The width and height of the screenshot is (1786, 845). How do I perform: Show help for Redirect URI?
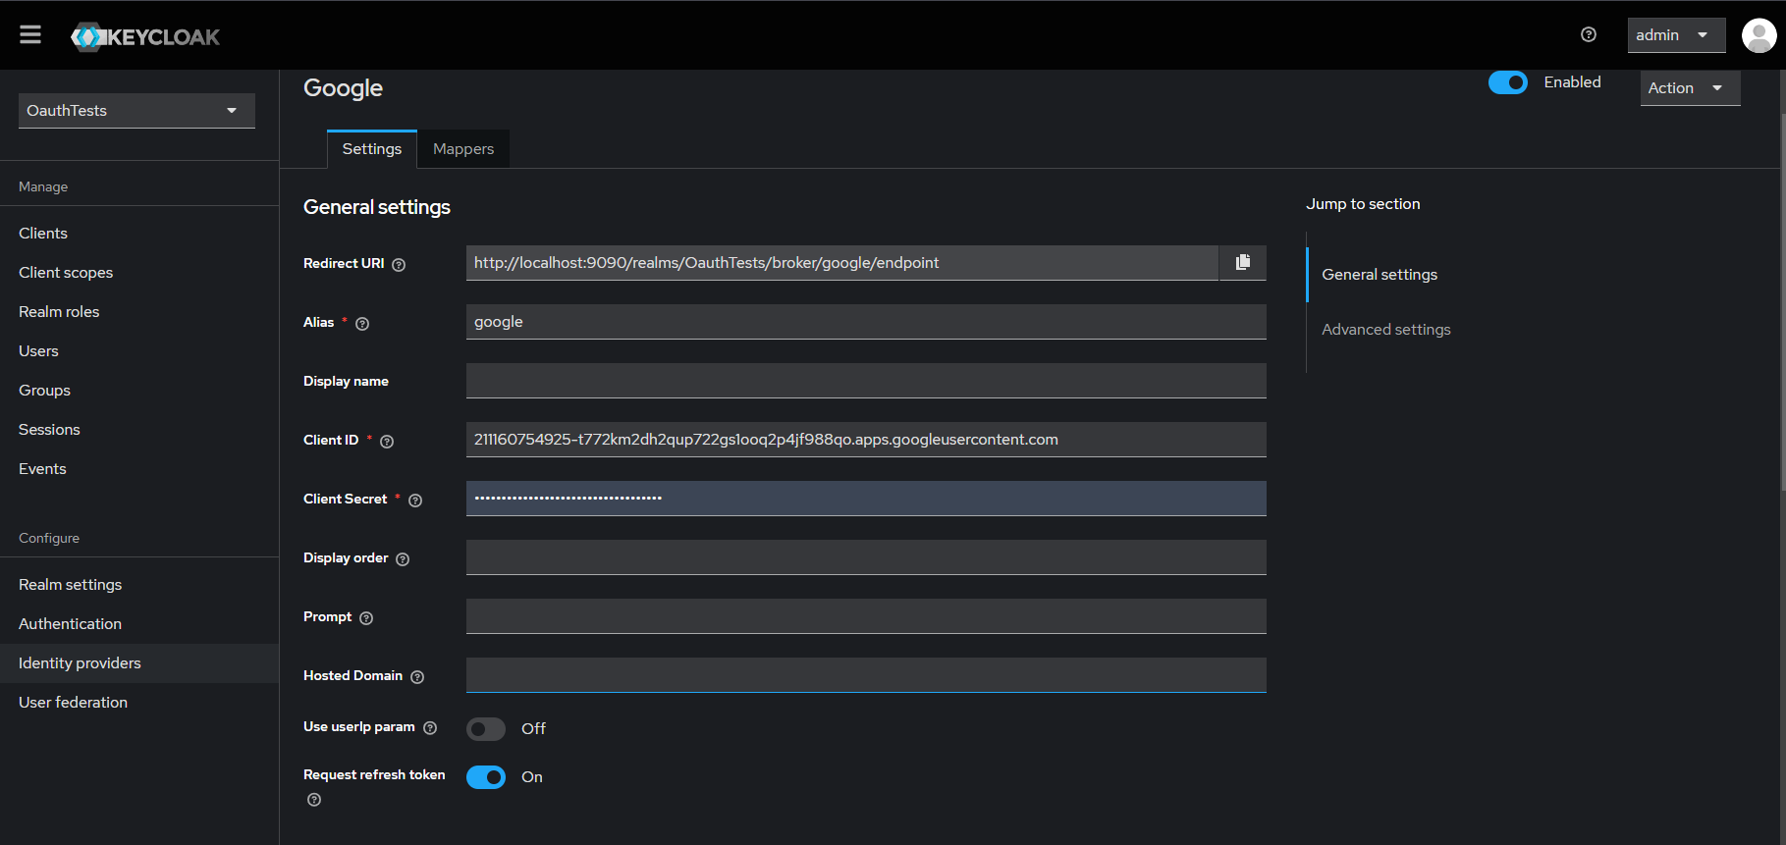(x=399, y=265)
